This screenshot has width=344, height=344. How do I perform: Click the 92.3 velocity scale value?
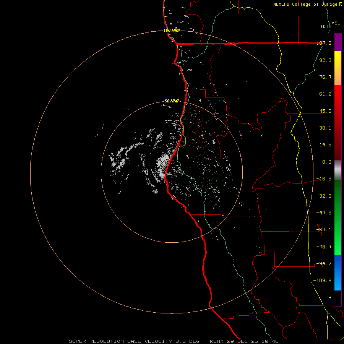[x=325, y=60]
